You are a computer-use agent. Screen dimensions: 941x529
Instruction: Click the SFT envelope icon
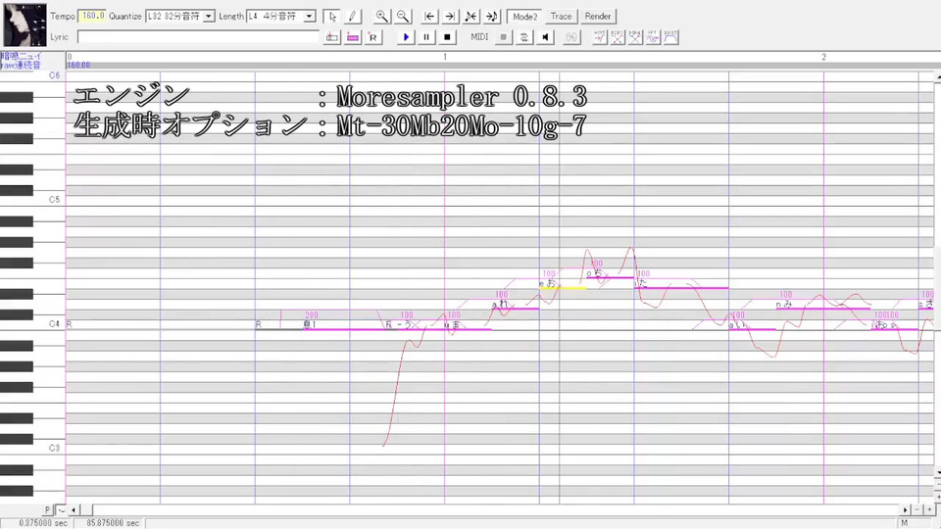pyautogui.click(x=653, y=37)
